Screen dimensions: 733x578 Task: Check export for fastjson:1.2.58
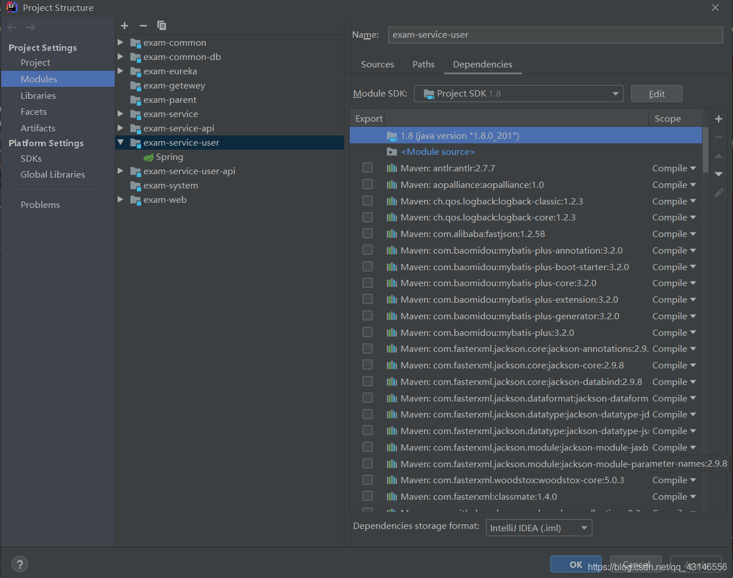point(367,234)
